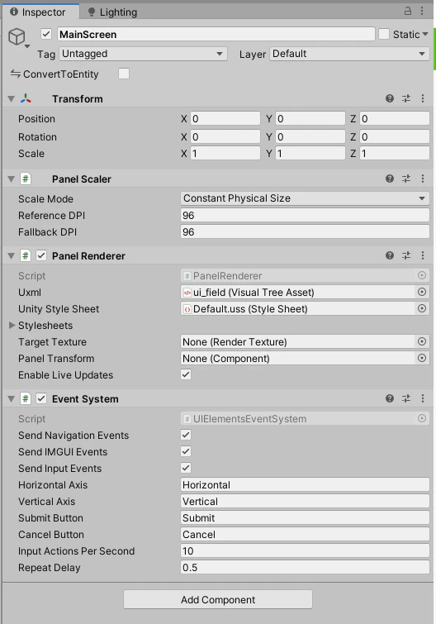The height and width of the screenshot is (624, 436).
Task: Open Event System help reference
Action: pos(390,398)
